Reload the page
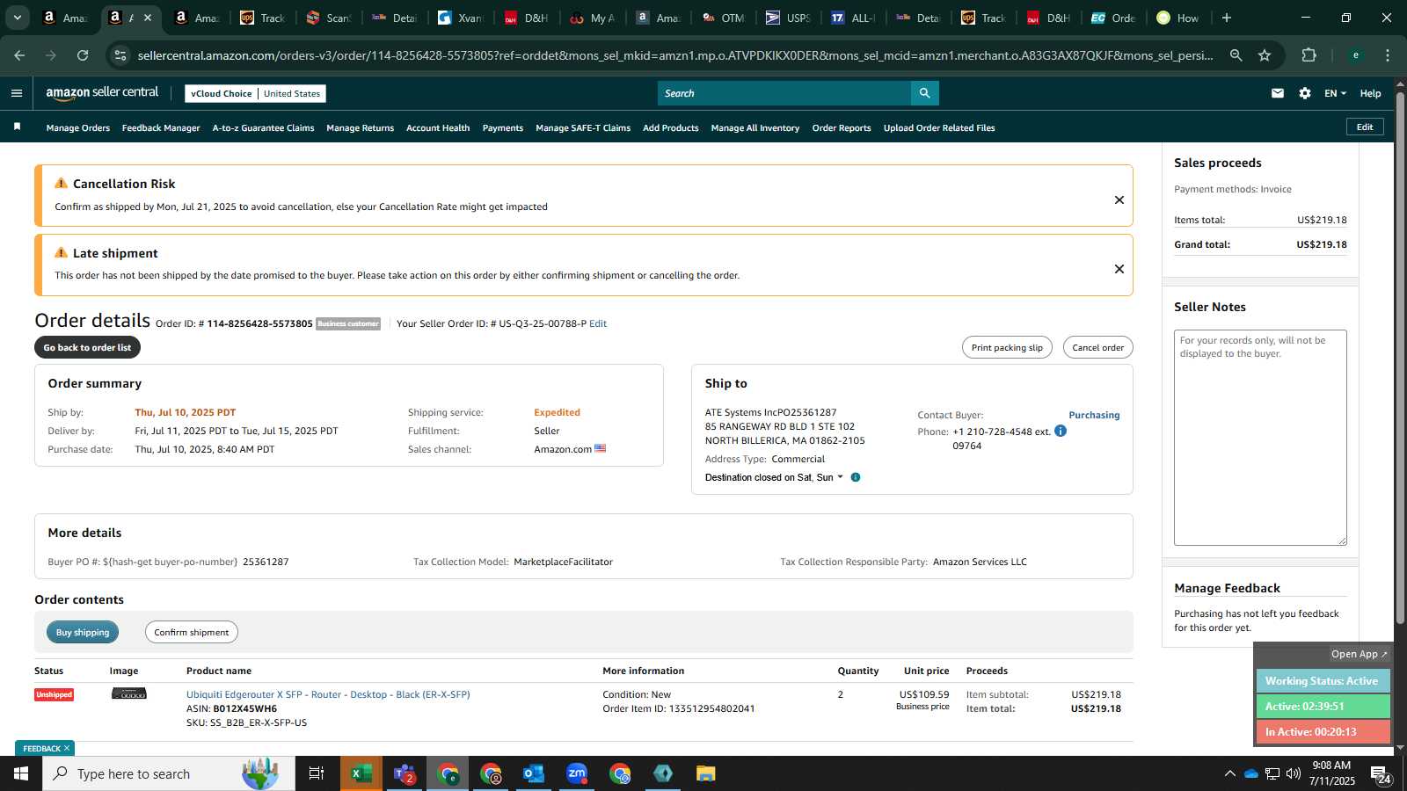The image size is (1407, 791). pyautogui.click(x=83, y=55)
